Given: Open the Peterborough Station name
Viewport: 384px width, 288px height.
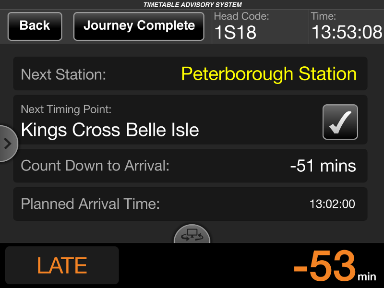Looking at the screenshot, I should coord(269,74).
